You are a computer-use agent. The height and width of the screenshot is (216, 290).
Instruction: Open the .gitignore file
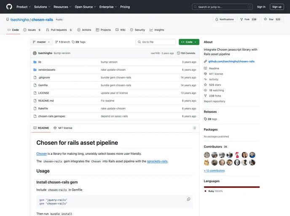click(44, 78)
